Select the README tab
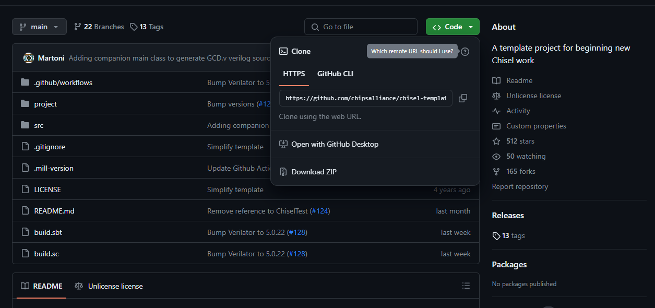This screenshot has width=655, height=308. click(42, 286)
